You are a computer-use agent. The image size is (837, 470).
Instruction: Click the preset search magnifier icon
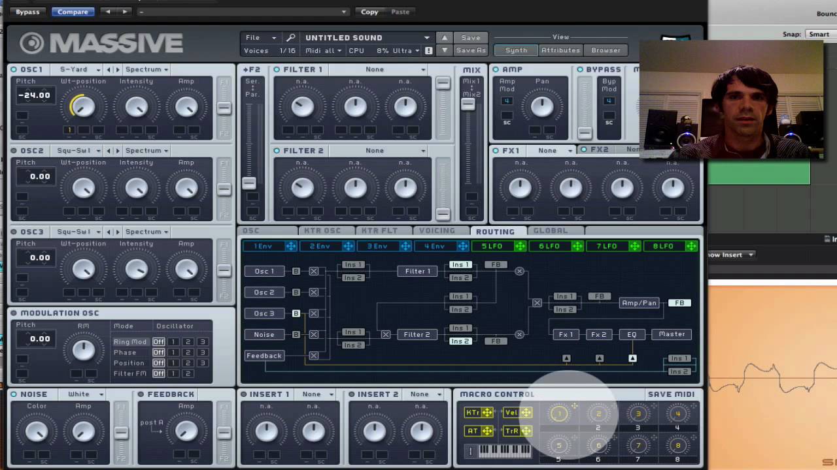click(291, 38)
